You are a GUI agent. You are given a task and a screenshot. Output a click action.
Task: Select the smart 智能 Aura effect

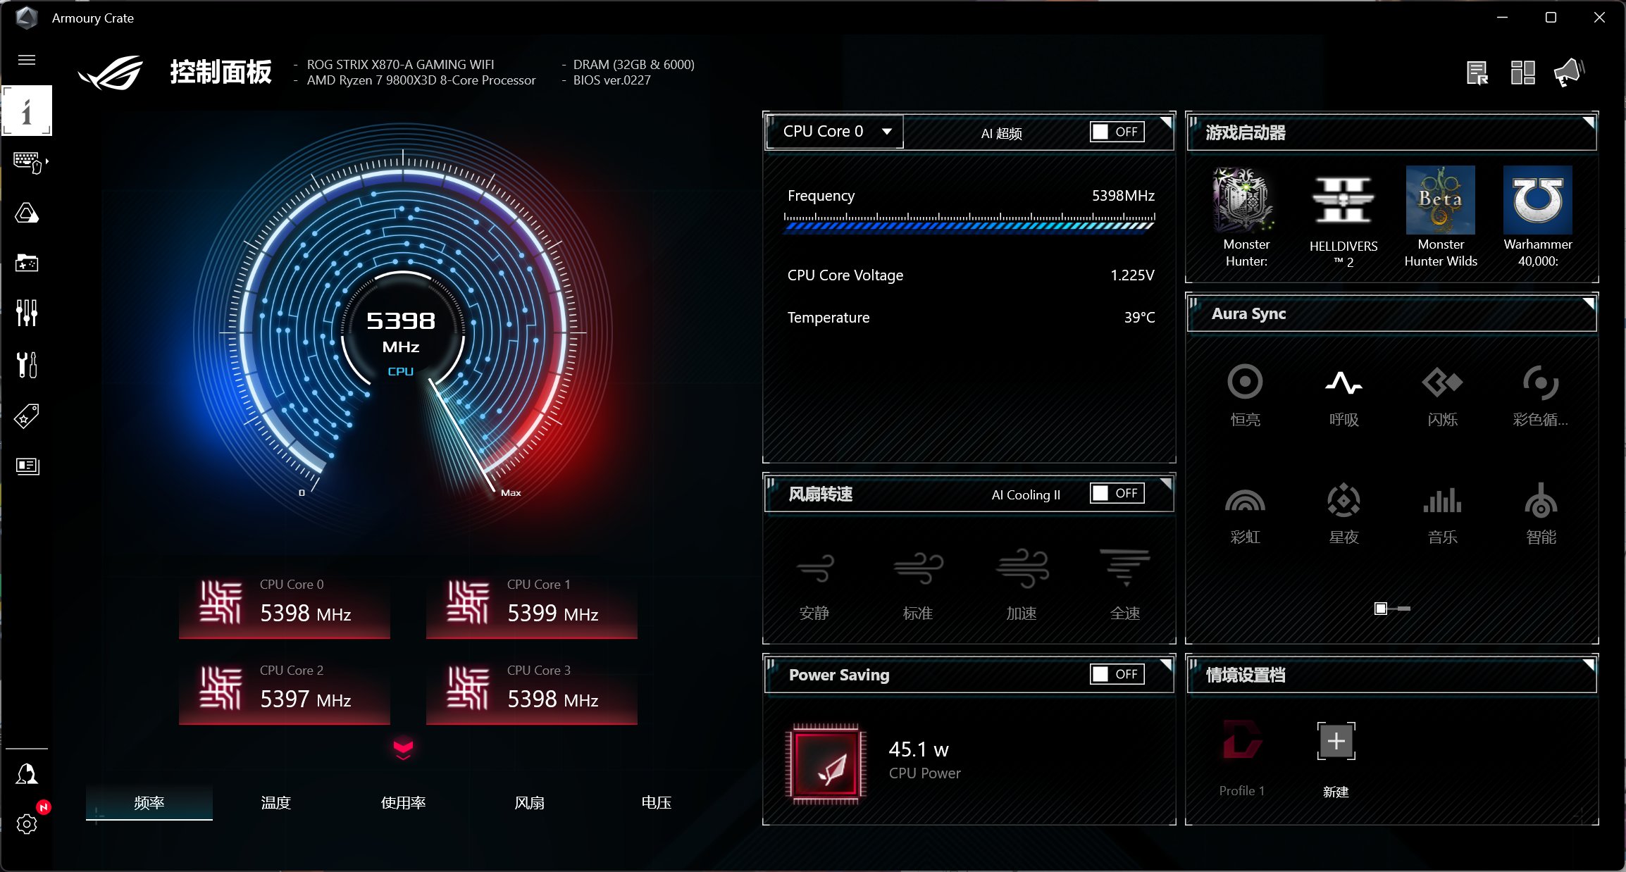coord(1541,514)
